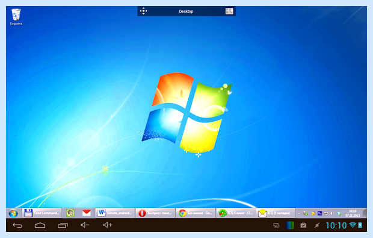Image resolution: width=373 pixels, height=238 pixels.
Task: Open the red mail envelope taskbar icon
Action: point(87,213)
